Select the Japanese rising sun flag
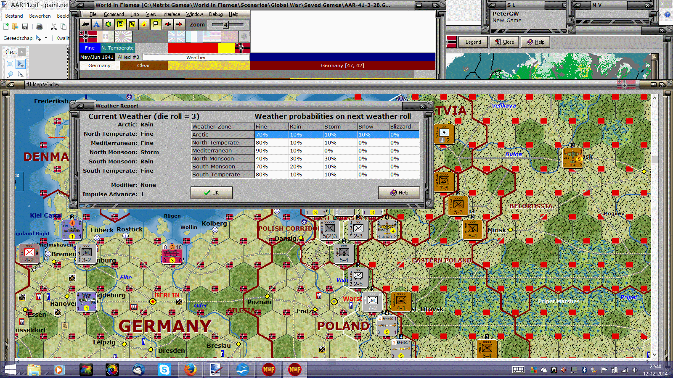The width and height of the screenshot is (673, 378). 123,37
